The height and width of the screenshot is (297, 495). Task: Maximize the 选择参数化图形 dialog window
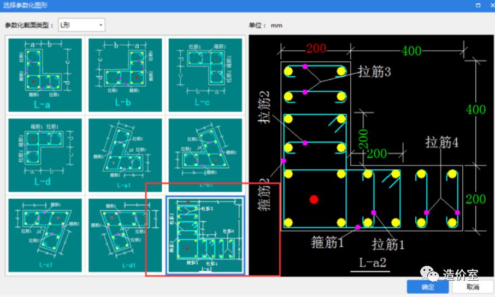coord(478,5)
